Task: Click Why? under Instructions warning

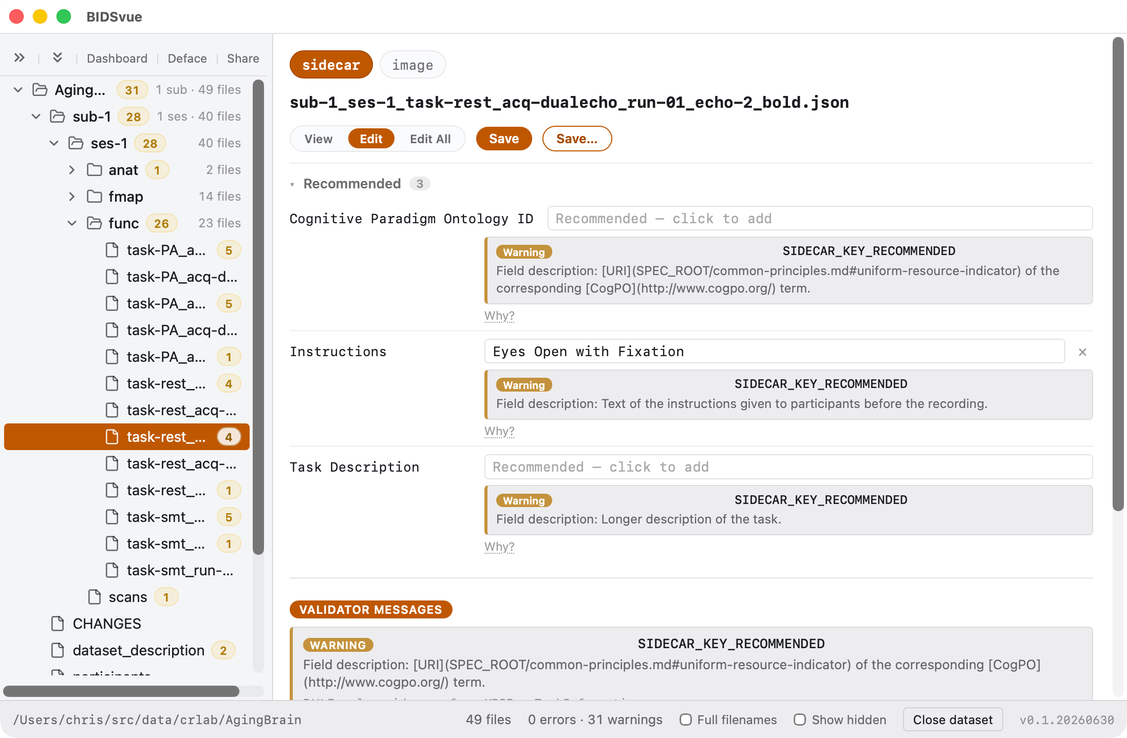Action: point(499,431)
